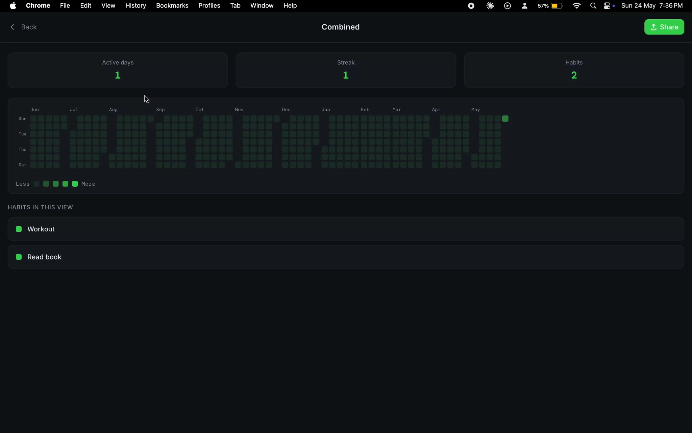Open the Streak stat card

pyautogui.click(x=346, y=70)
